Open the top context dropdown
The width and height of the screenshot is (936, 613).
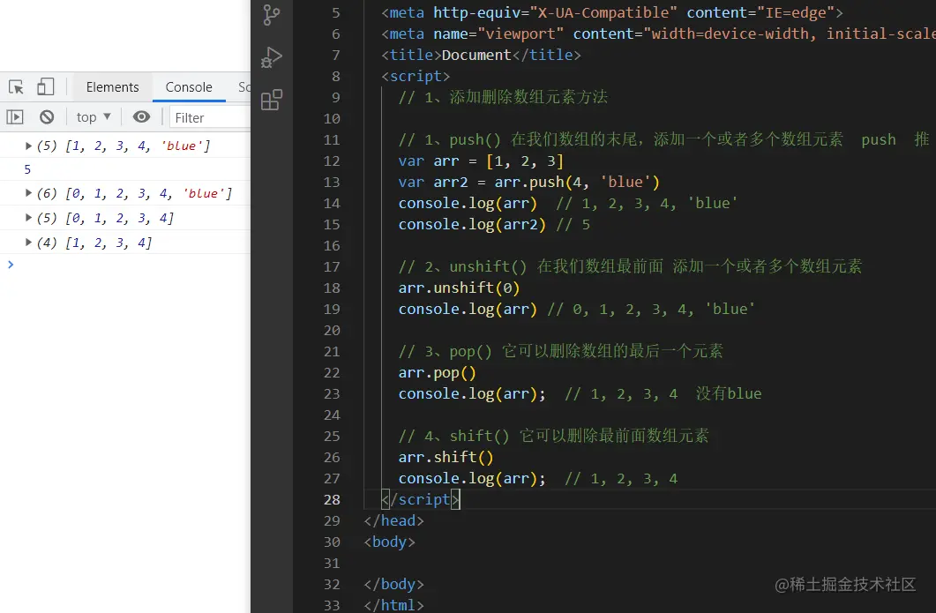click(94, 117)
